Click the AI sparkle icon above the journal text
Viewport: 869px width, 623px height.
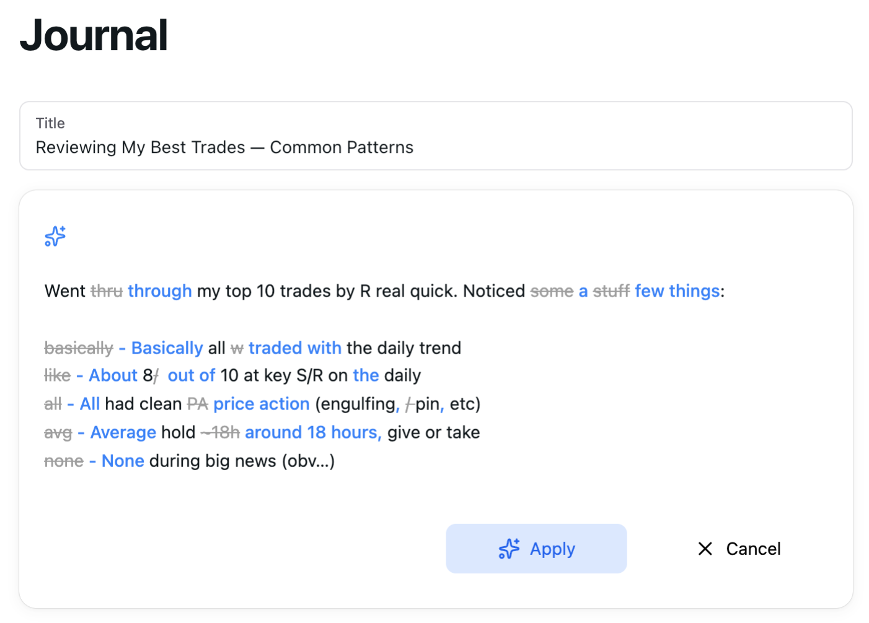55,236
